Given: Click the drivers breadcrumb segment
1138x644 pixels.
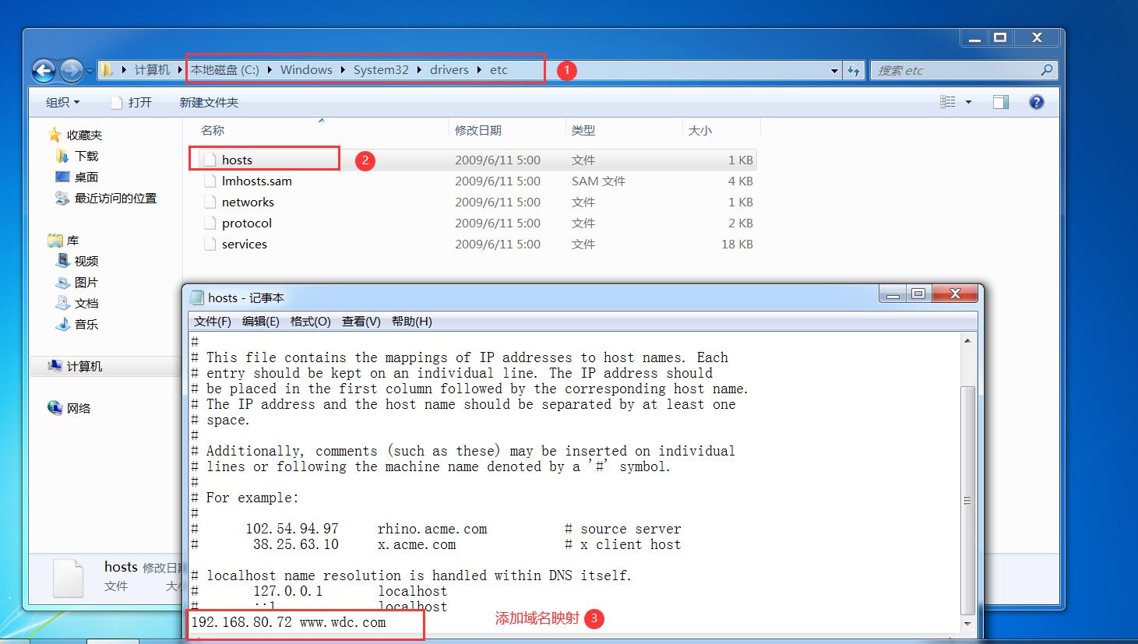Looking at the screenshot, I should pos(449,70).
